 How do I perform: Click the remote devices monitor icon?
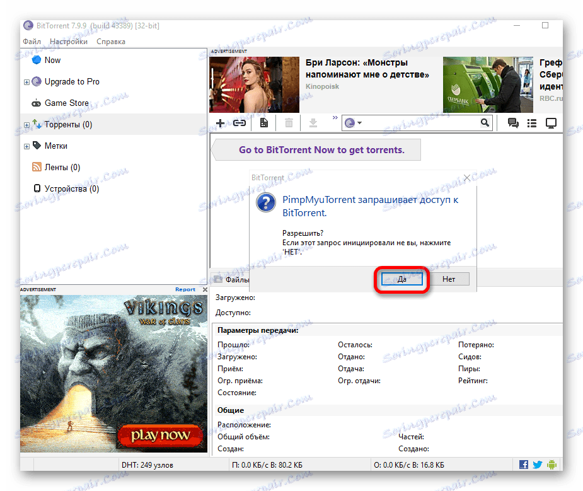551,123
